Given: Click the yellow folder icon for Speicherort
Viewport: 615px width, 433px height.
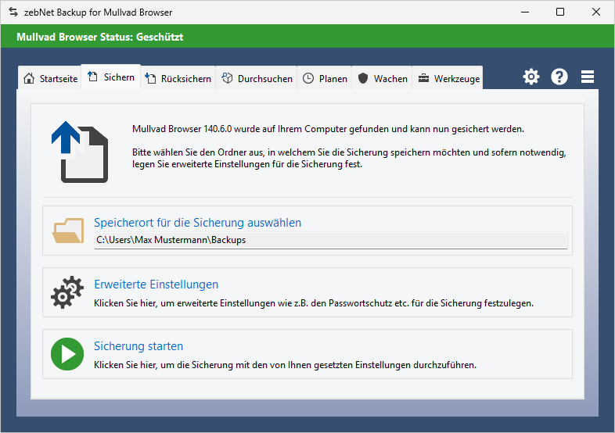Looking at the screenshot, I should click(68, 231).
